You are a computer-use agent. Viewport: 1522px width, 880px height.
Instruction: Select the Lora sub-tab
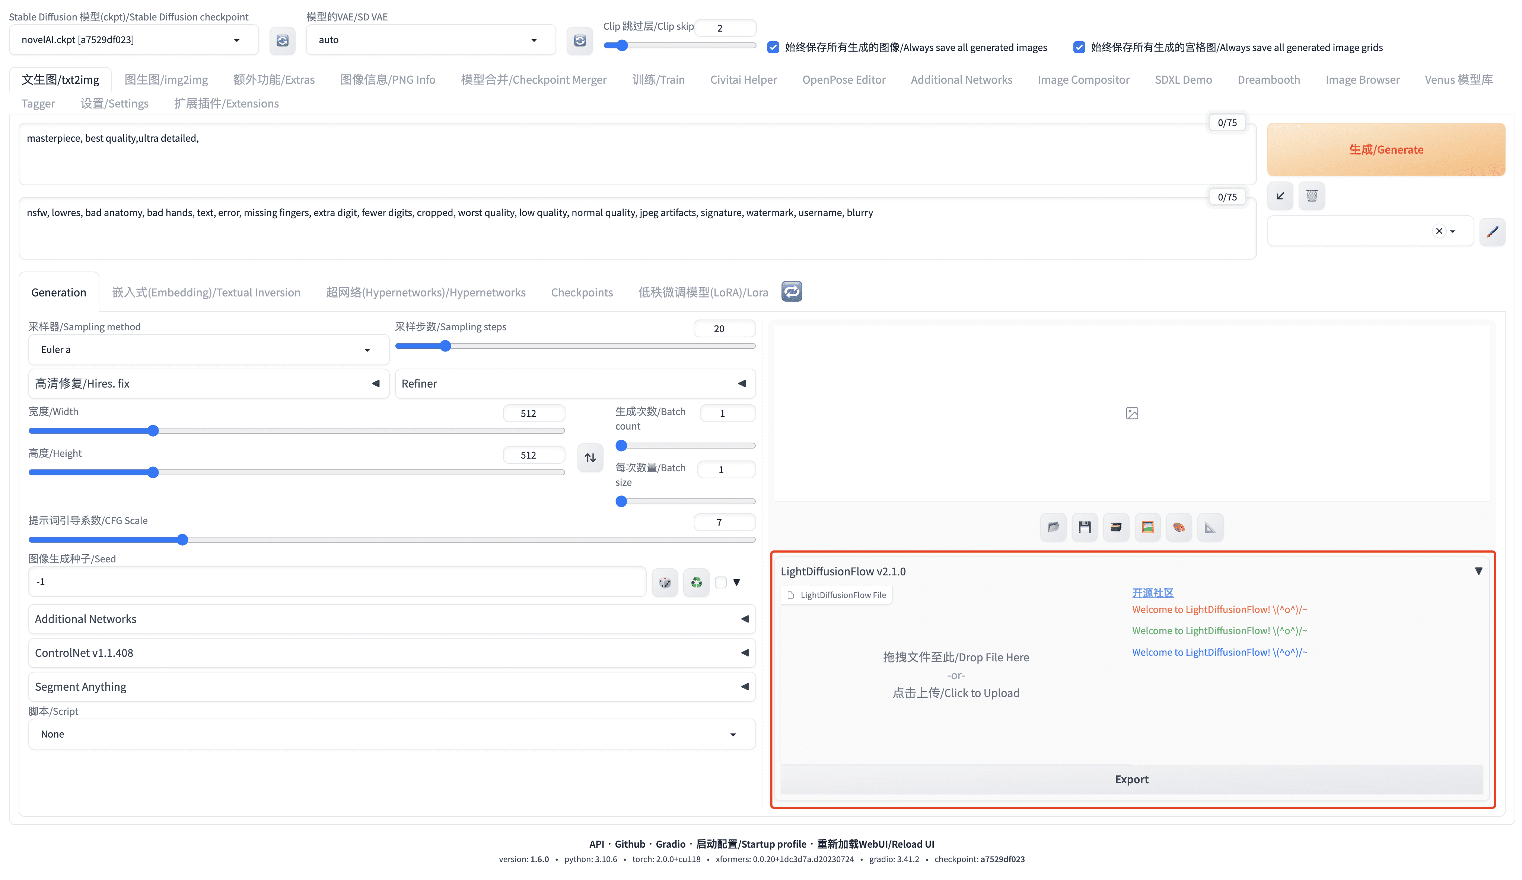[x=703, y=292]
